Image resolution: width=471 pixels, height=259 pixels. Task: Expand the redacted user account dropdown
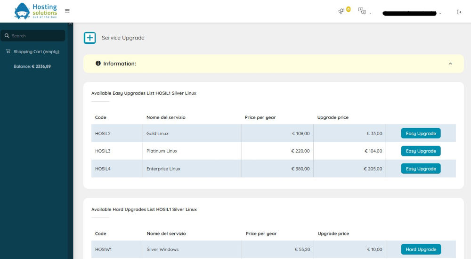click(411, 13)
